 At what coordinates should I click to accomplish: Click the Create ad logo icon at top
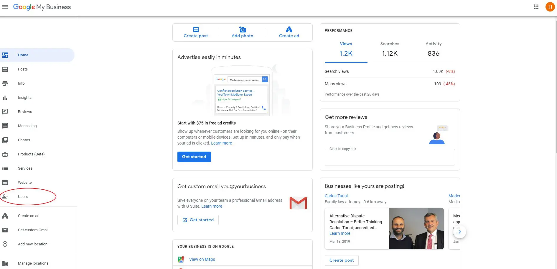click(x=289, y=29)
